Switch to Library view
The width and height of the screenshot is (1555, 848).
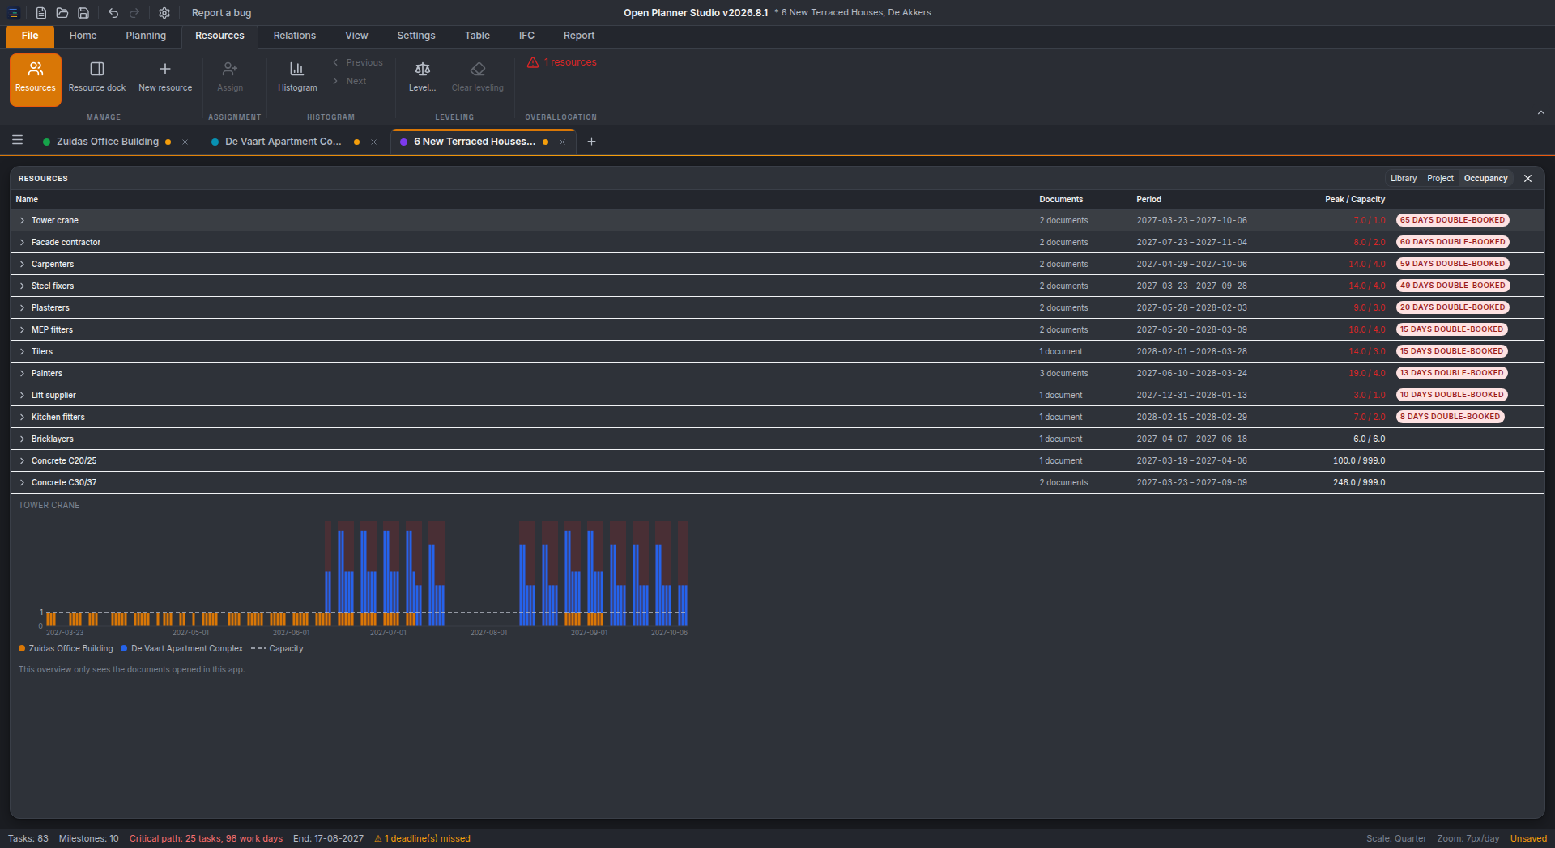(1404, 178)
